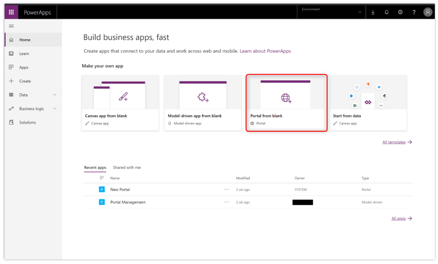Open the app launcher waffle icon
The height and width of the screenshot is (264, 438).
pyautogui.click(x=11, y=12)
